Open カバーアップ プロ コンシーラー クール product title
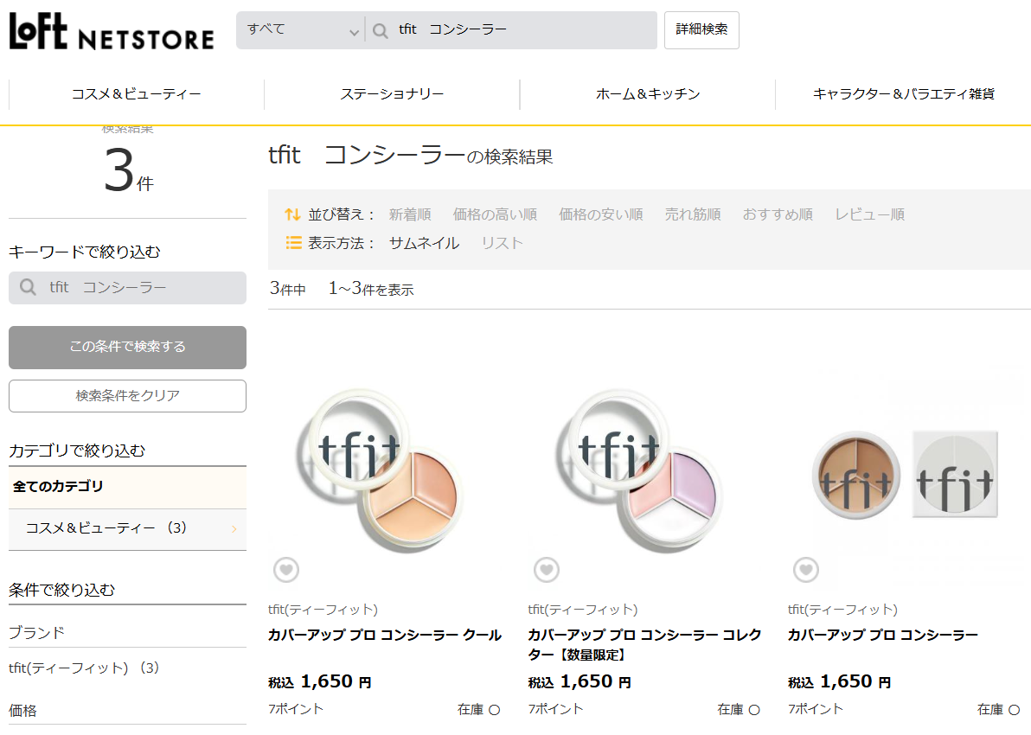 point(385,635)
